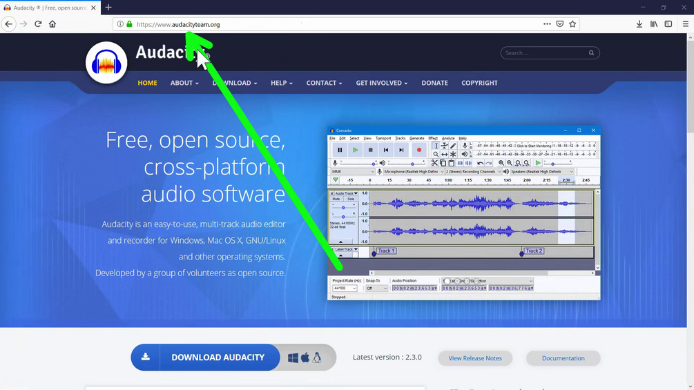Click the Audacity app screenshot image
The height and width of the screenshot is (390, 694).
coord(464,213)
